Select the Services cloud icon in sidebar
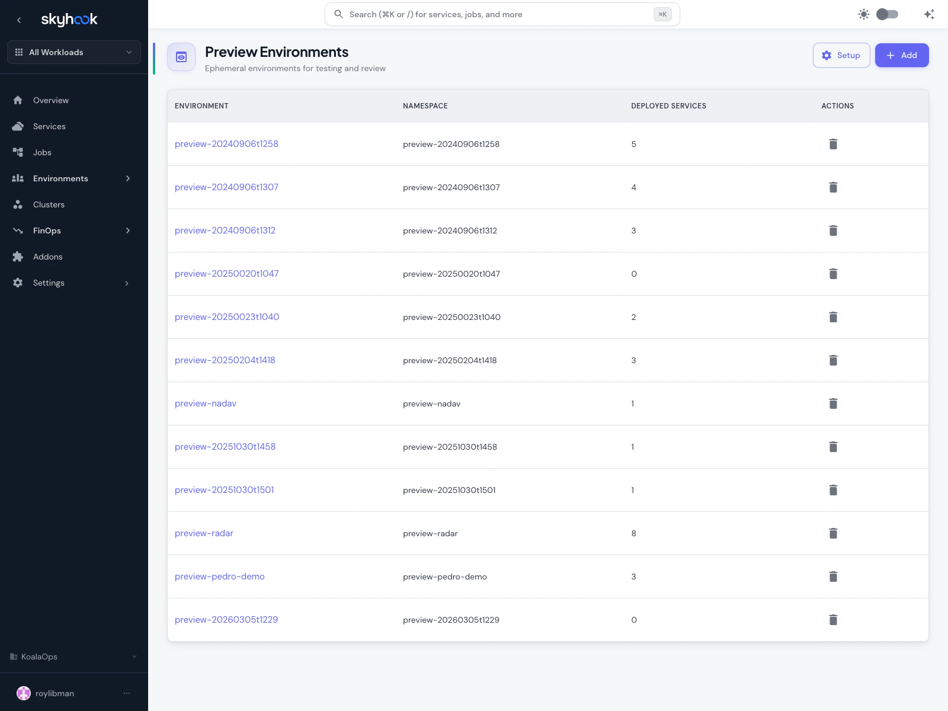Screen dimensions: 948x711 18,126
